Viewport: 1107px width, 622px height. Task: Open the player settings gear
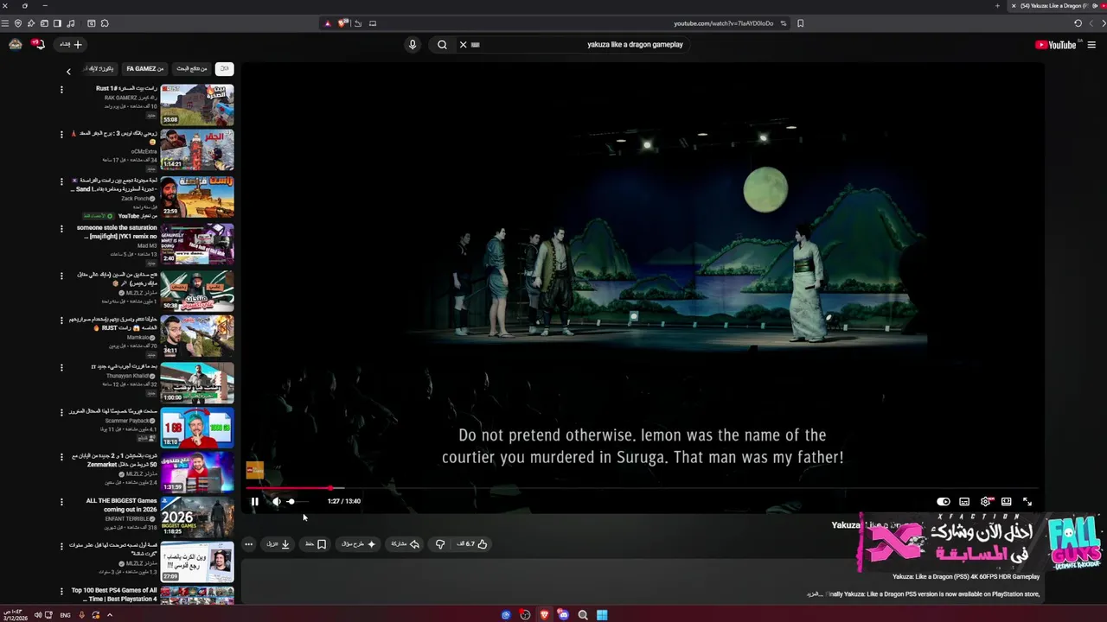point(986,501)
